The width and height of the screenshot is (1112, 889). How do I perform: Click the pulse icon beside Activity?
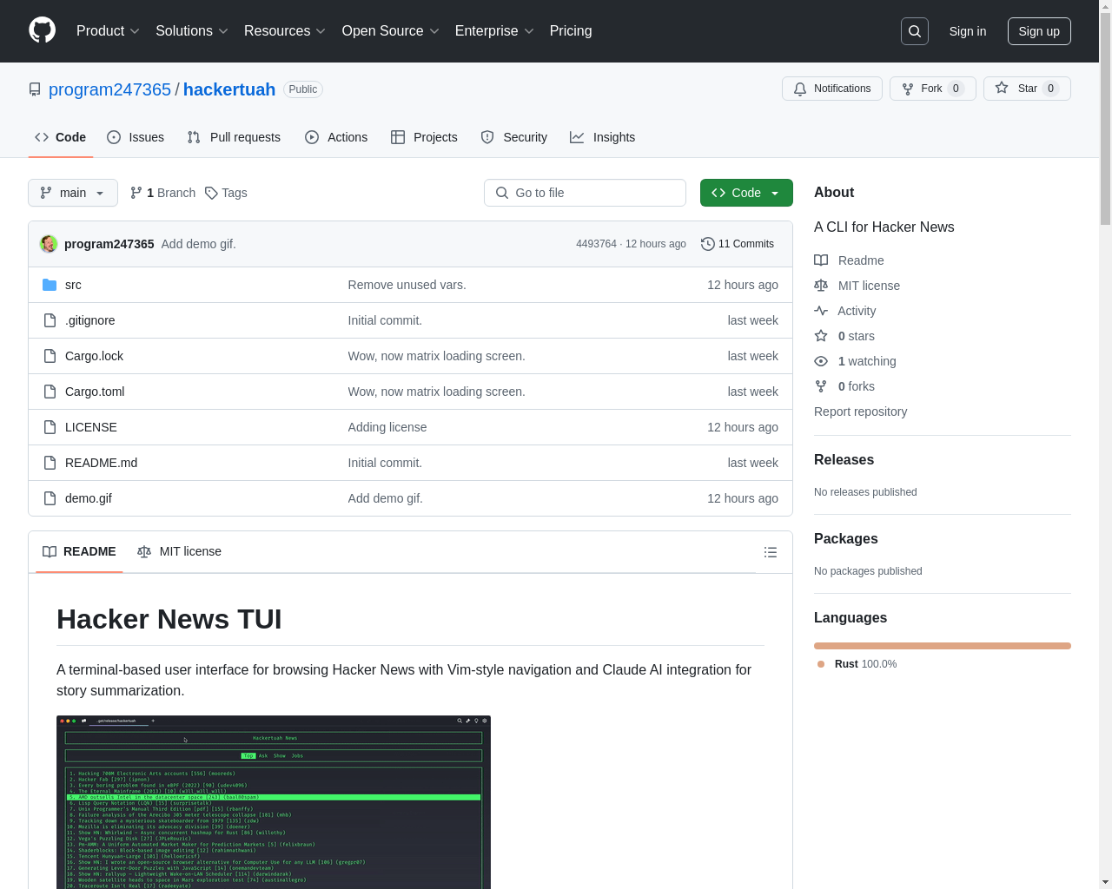(821, 311)
